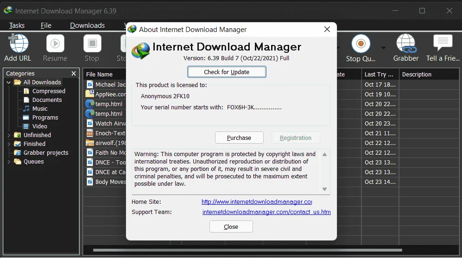The width and height of the screenshot is (462, 258).
Task: Click the Oct 19 10... last try cell
Action: coord(380,94)
